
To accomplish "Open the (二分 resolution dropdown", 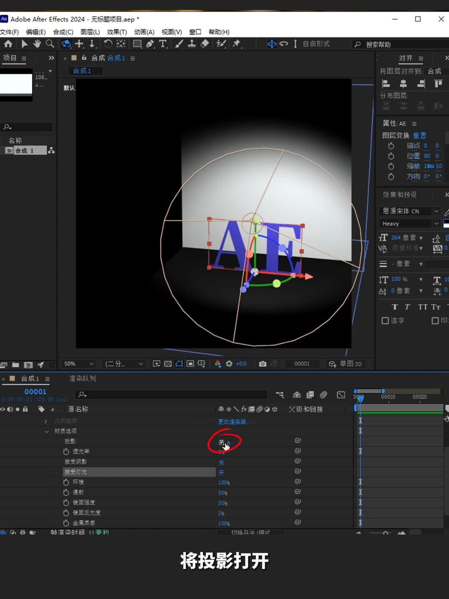I will click(124, 364).
